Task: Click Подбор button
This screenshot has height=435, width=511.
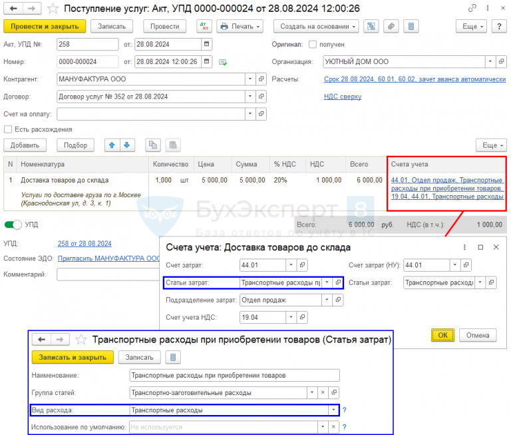Action: pos(75,145)
